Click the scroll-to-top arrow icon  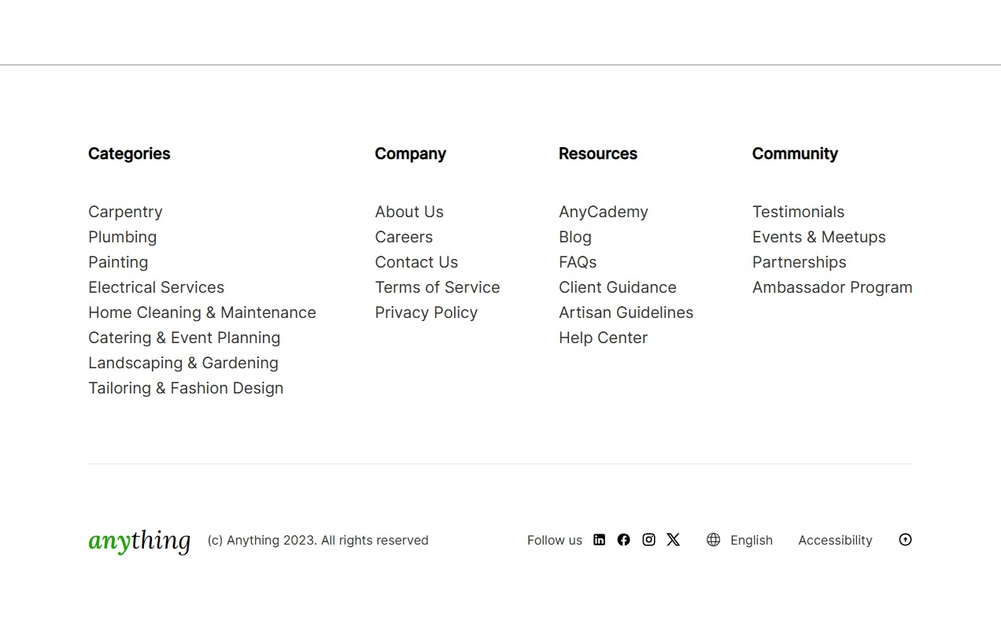905,540
